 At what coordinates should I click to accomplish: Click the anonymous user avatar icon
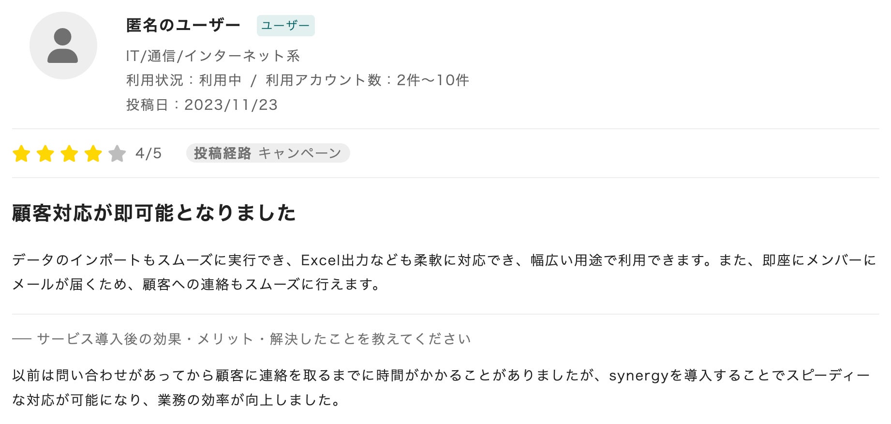pos(63,45)
